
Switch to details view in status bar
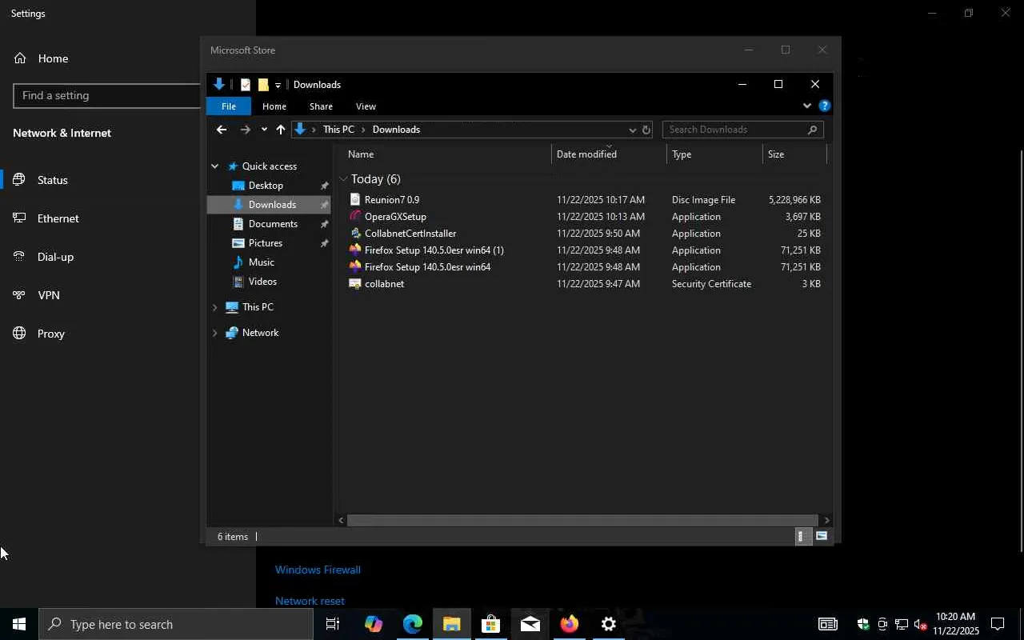coord(800,537)
